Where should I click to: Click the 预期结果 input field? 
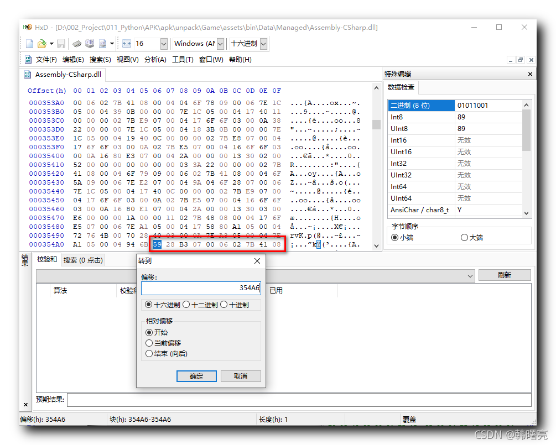point(299,400)
